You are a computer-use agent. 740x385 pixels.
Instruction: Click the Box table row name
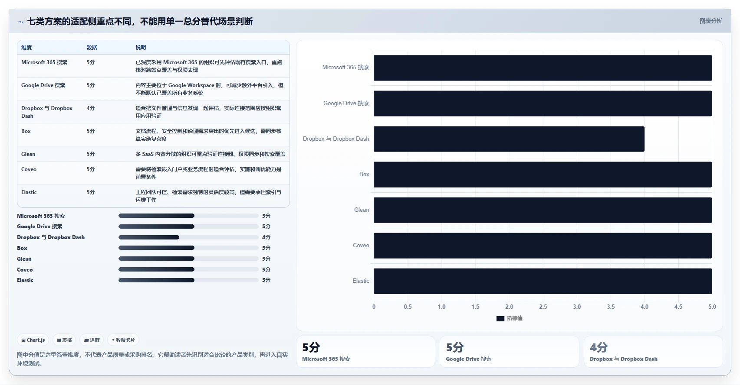26,131
